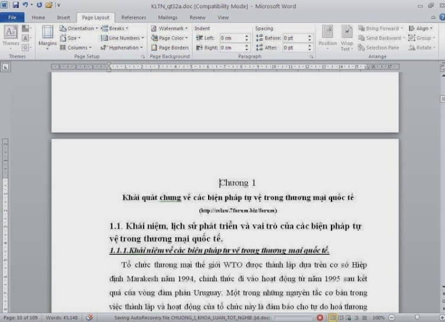Open the Margins gallery button

coord(47,37)
